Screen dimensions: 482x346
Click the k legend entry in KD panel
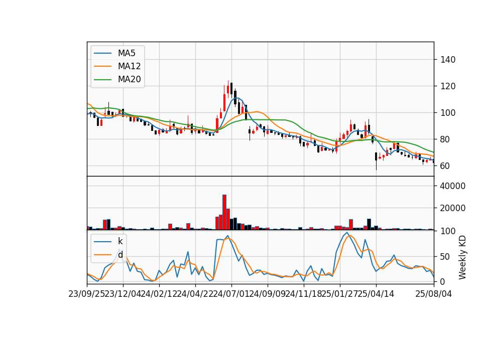(x=108, y=241)
